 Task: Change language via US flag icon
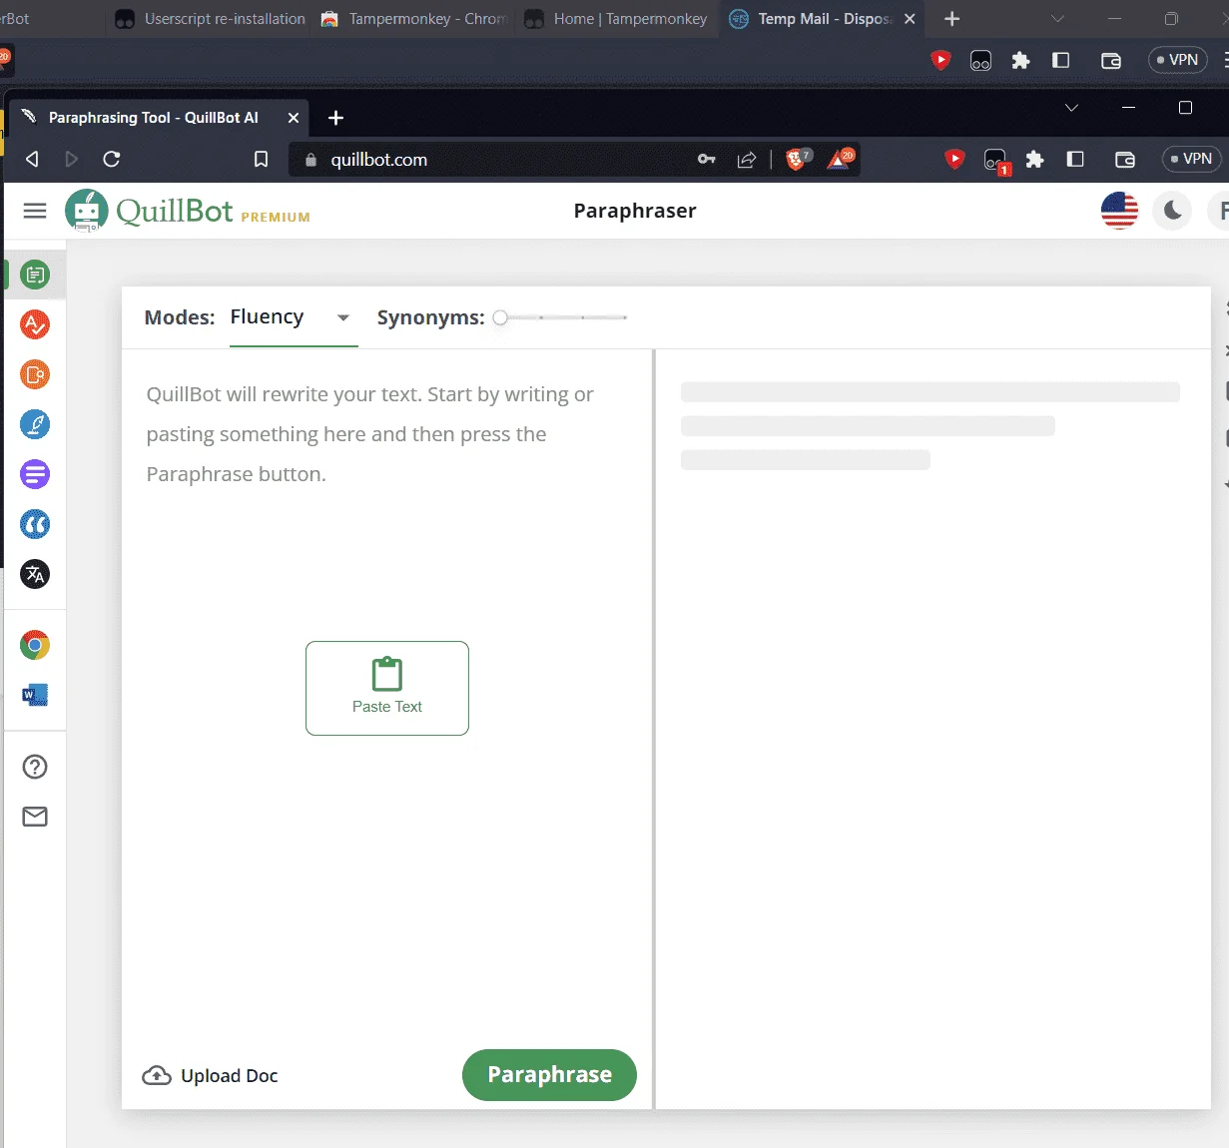pos(1119,211)
